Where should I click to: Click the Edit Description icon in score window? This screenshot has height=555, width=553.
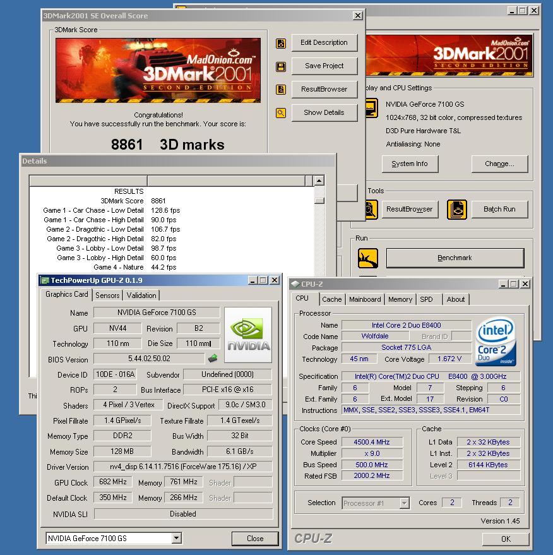[281, 44]
